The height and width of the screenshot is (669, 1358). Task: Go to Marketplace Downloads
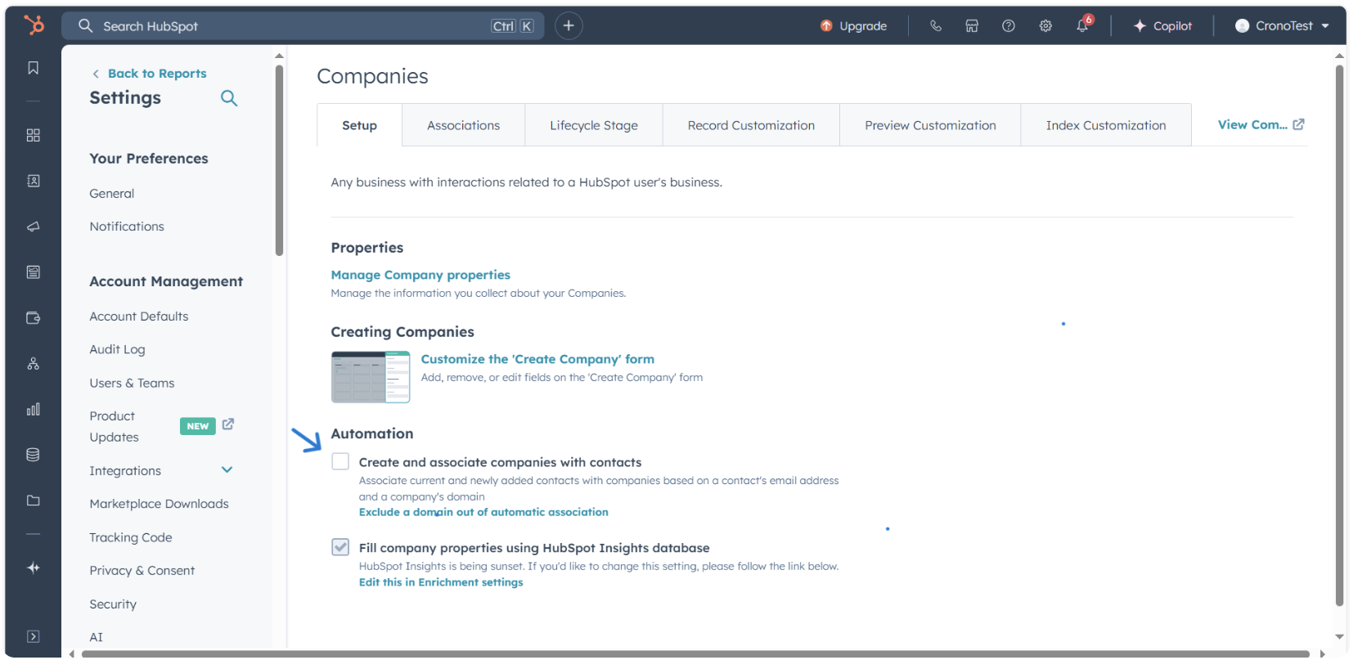(x=160, y=504)
